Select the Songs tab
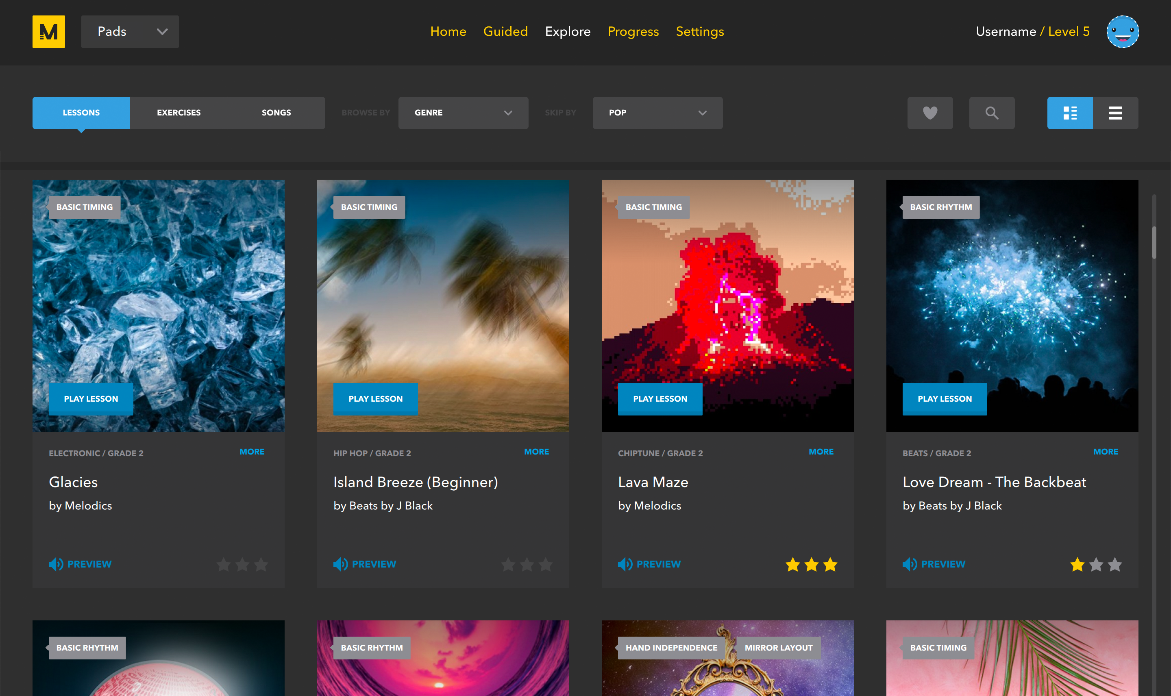 [x=276, y=113]
